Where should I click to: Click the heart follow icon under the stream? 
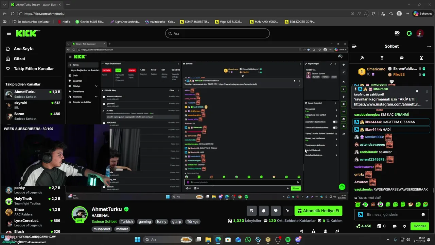coord(276,211)
